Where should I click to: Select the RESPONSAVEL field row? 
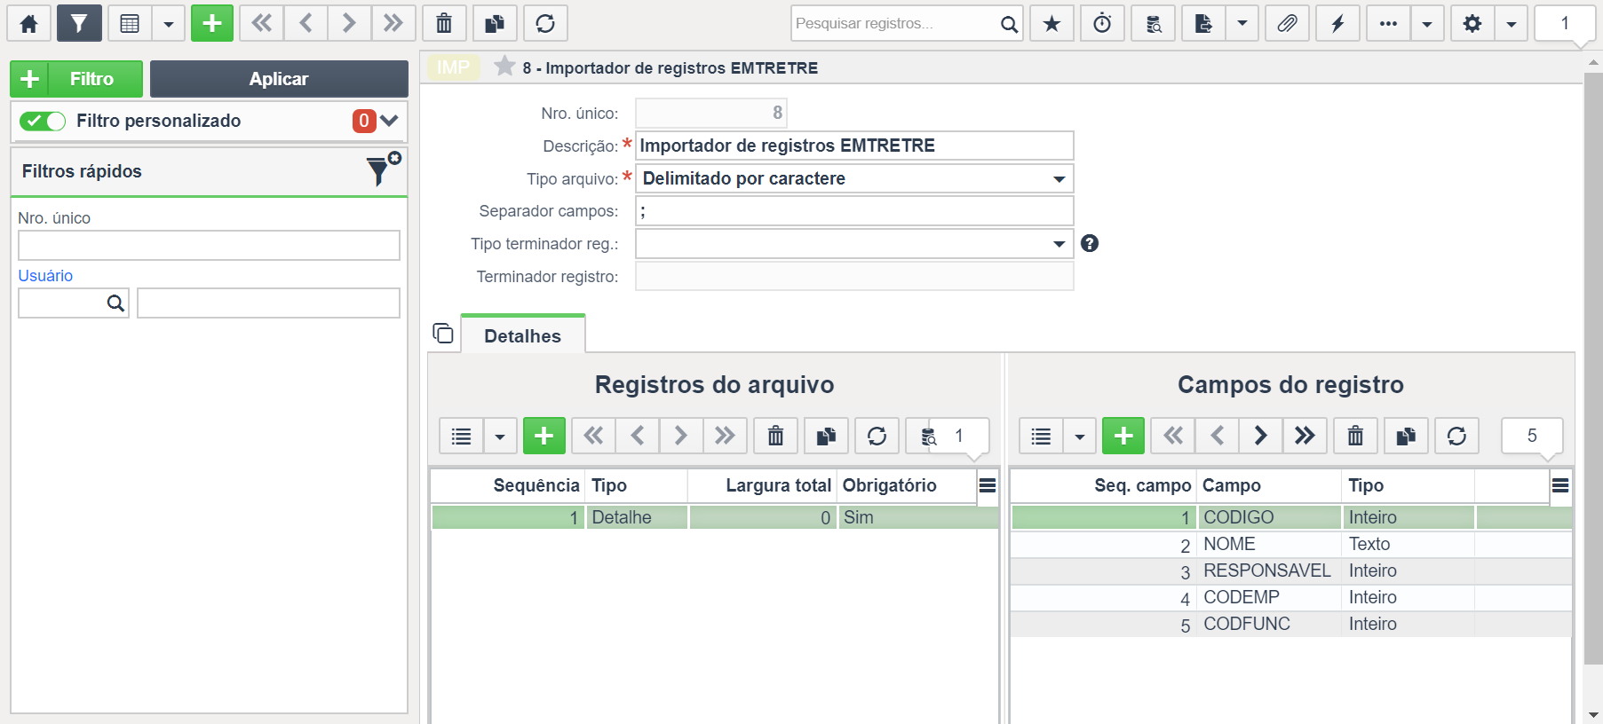[1291, 571]
